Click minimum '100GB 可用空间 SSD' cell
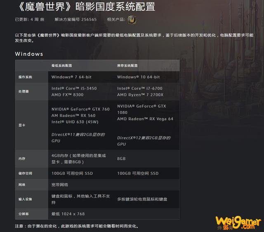Image resolution: width=264 pixels, height=232 pixels. coord(72,173)
